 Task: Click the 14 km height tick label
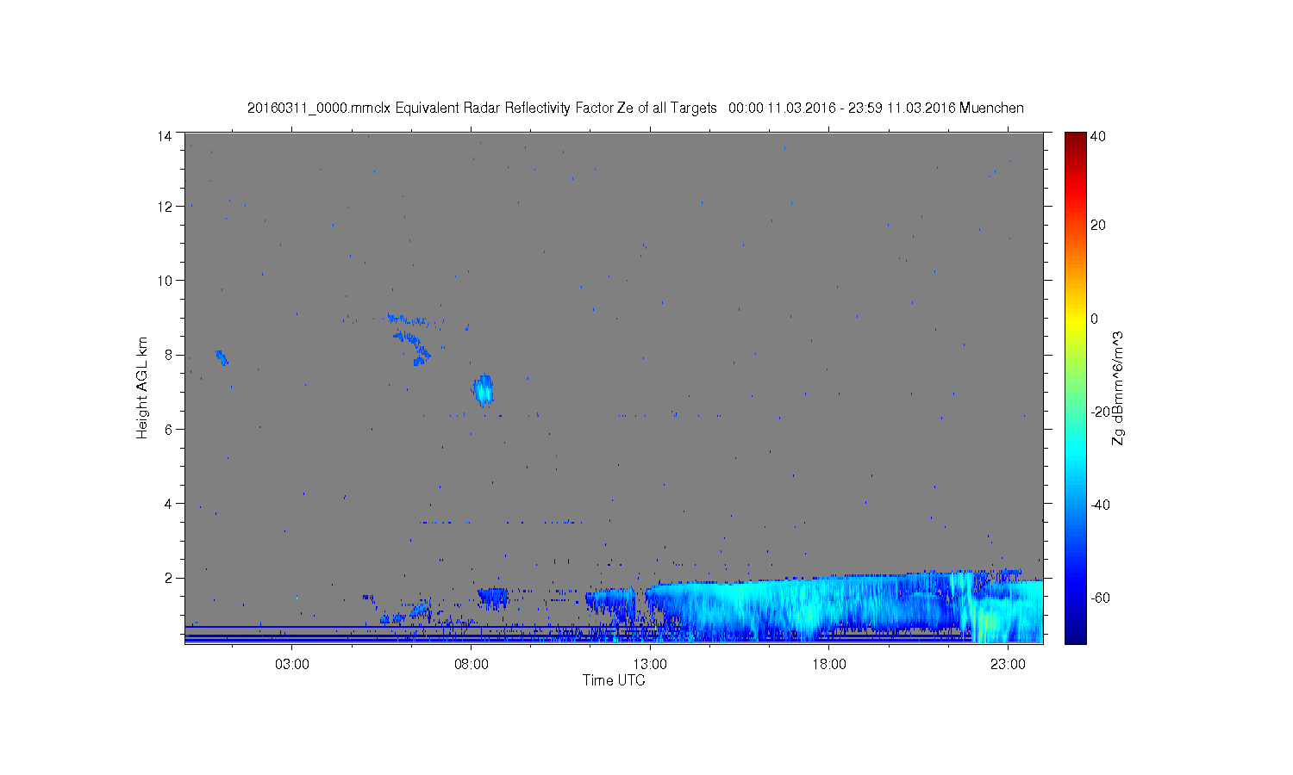click(x=165, y=136)
